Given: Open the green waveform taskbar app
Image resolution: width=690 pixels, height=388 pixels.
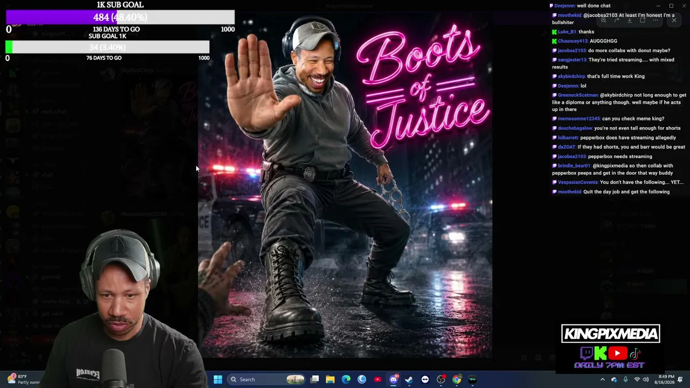Looking at the screenshot, I should pos(472,379).
